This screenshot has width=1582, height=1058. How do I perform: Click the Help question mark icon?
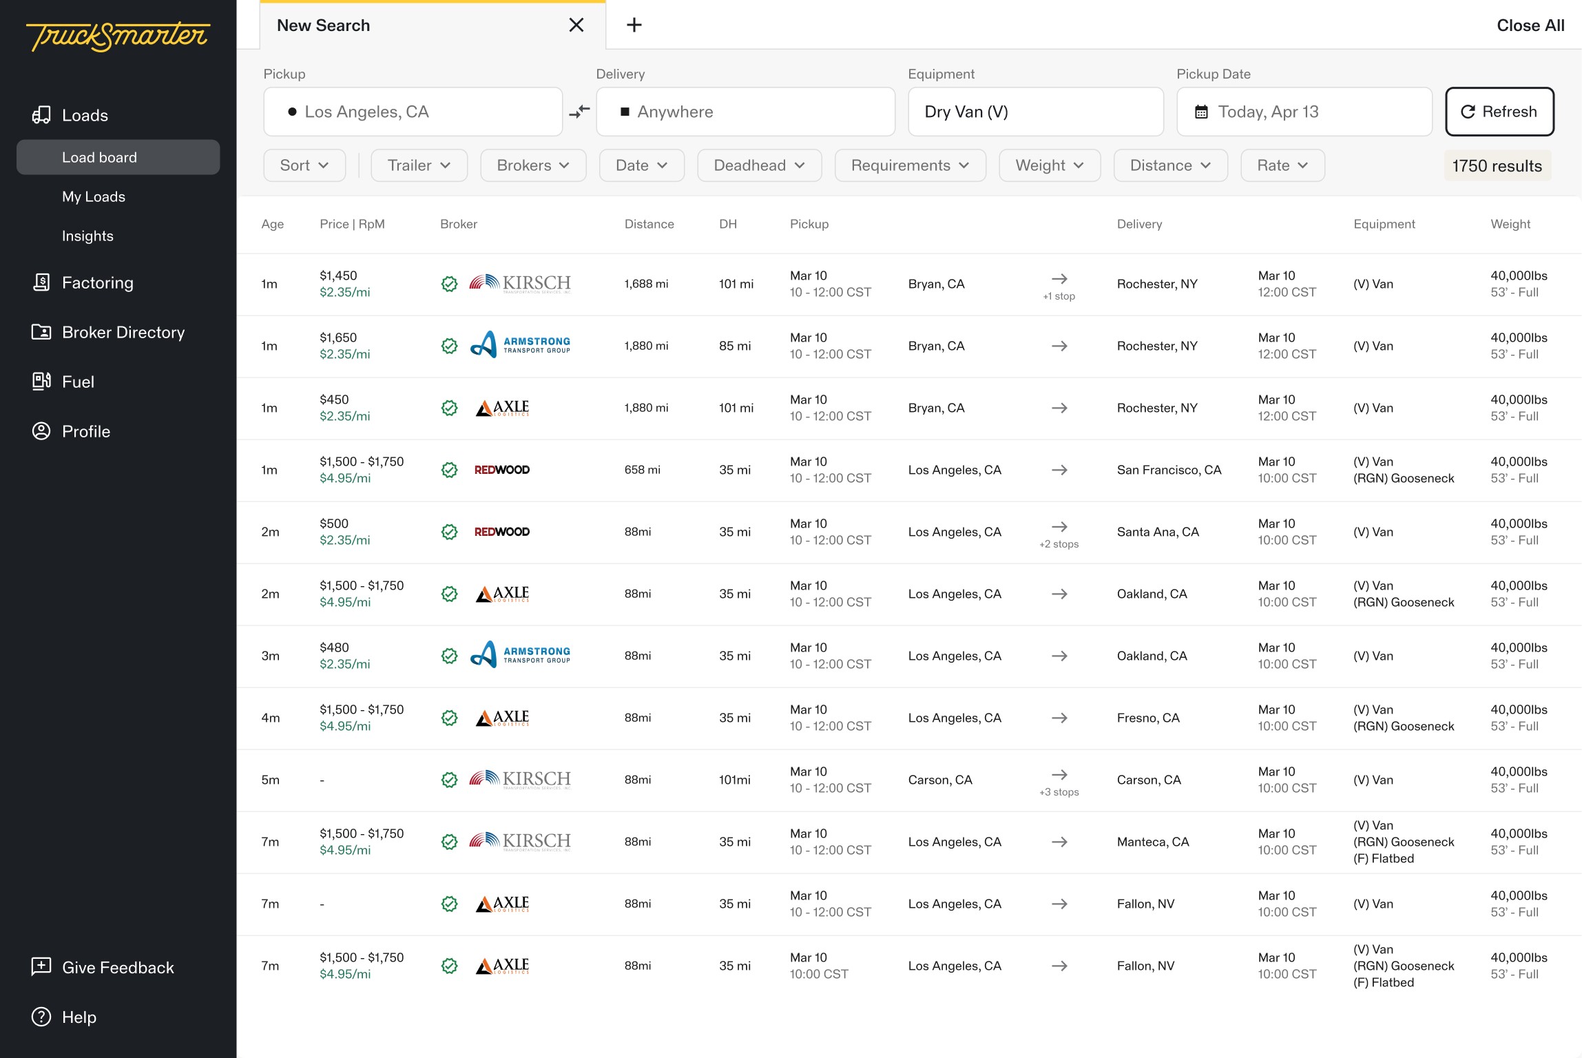click(x=41, y=1017)
